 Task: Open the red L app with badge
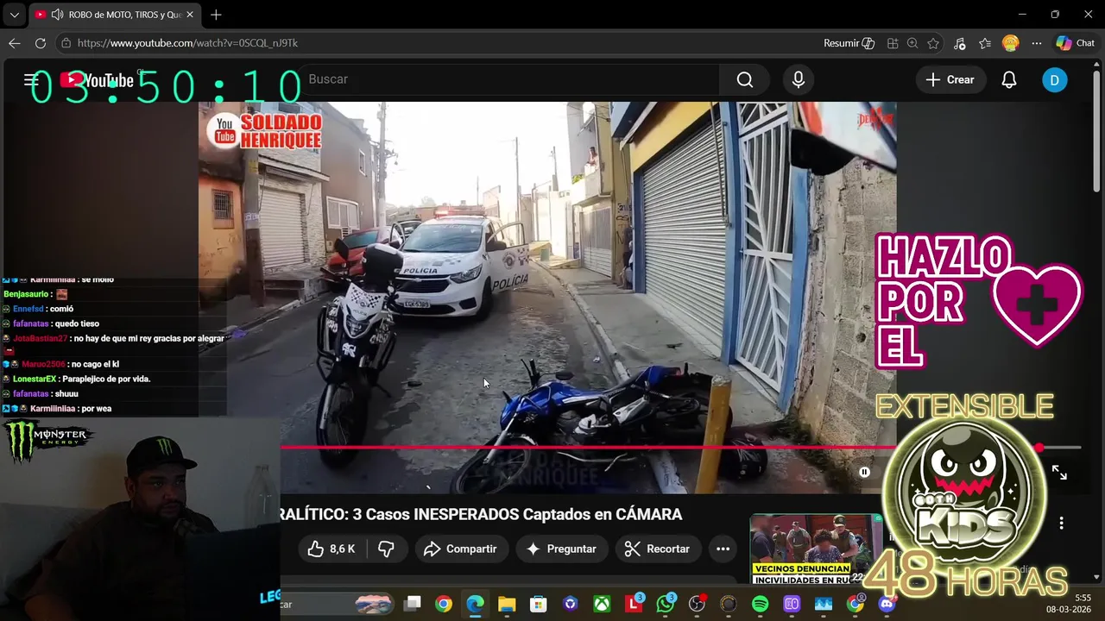[x=635, y=604]
